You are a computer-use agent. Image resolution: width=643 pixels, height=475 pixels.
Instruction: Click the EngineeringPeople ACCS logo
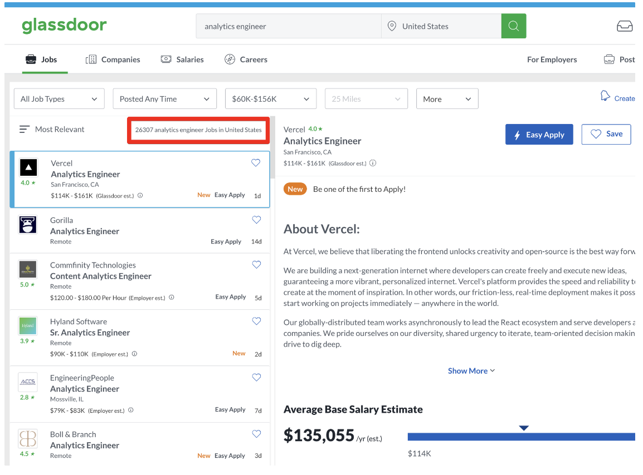(28, 382)
